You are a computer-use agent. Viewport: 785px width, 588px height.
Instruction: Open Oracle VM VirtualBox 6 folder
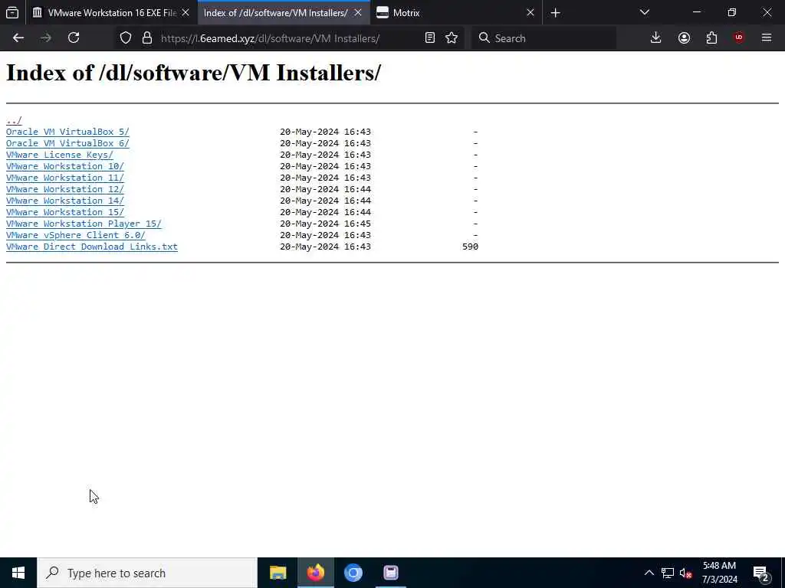[x=67, y=143]
